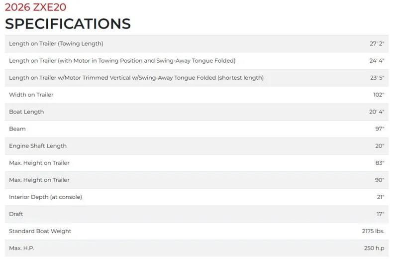This screenshot has width=398, height=259.
Task: Click the Beam row label
Action: (17, 129)
